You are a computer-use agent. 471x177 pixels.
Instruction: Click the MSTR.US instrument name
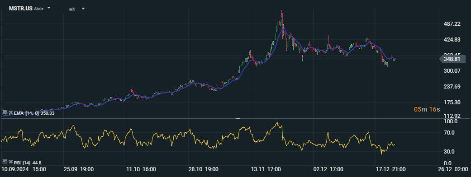point(21,9)
